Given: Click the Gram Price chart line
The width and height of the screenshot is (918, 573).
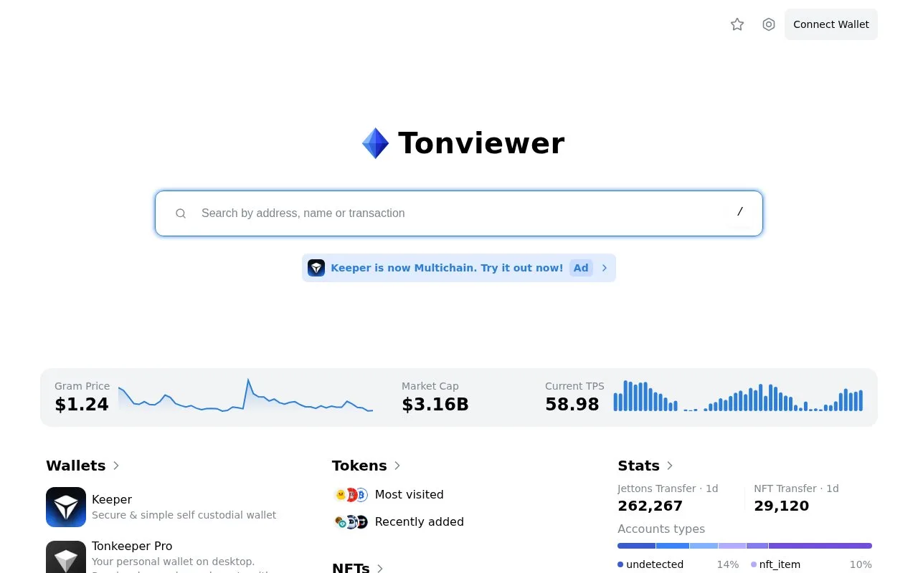Looking at the screenshot, I should (x=245, y=395).
